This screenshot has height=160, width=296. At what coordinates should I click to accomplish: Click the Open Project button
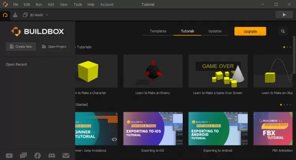pos(54,47)
